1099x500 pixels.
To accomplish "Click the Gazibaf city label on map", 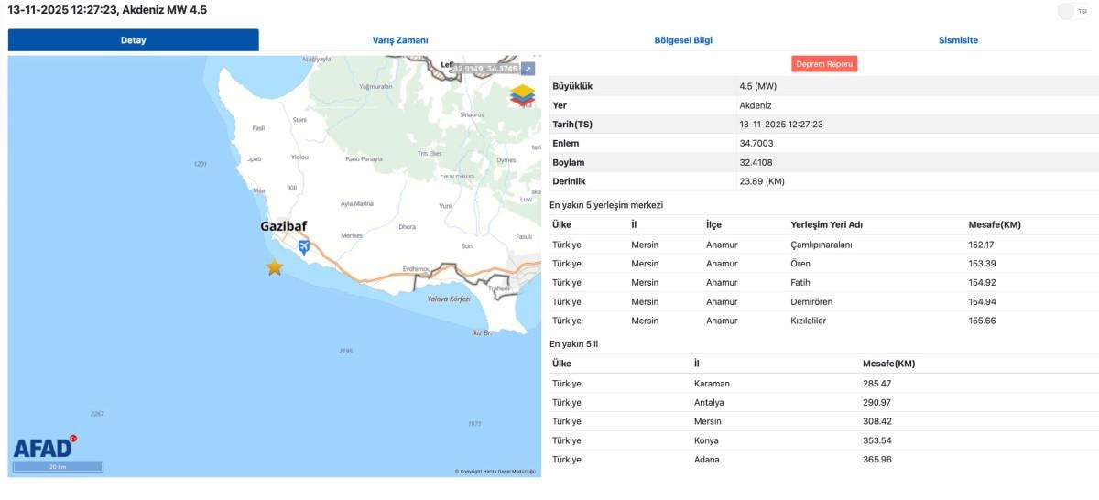I will pyautogui.click(x=283, y=225).
